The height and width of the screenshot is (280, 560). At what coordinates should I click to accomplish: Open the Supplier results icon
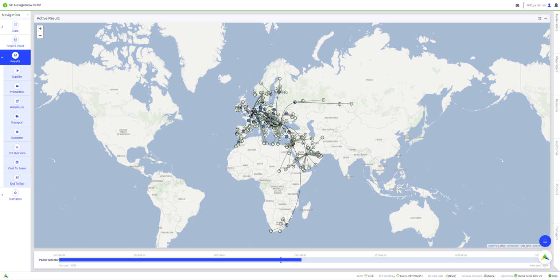(x=17, y=71)
